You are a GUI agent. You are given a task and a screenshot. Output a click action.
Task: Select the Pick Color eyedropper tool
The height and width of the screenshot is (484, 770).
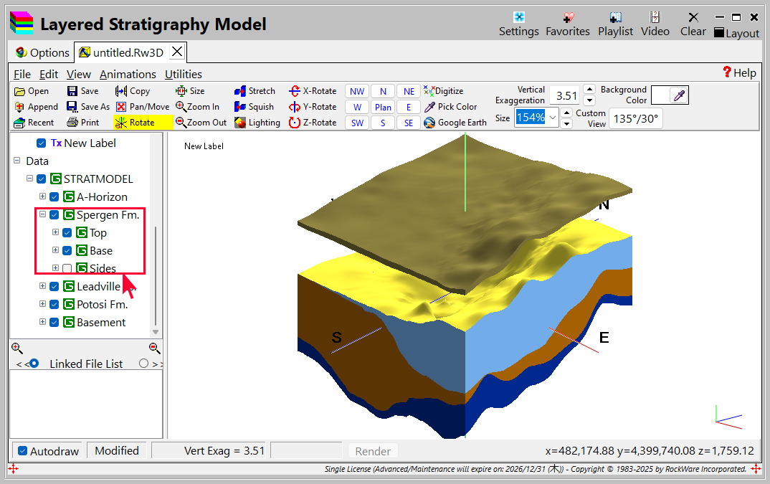[x=450, y=107]
